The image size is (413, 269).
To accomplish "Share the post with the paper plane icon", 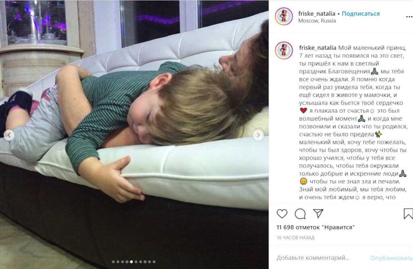I will [318, 213].
